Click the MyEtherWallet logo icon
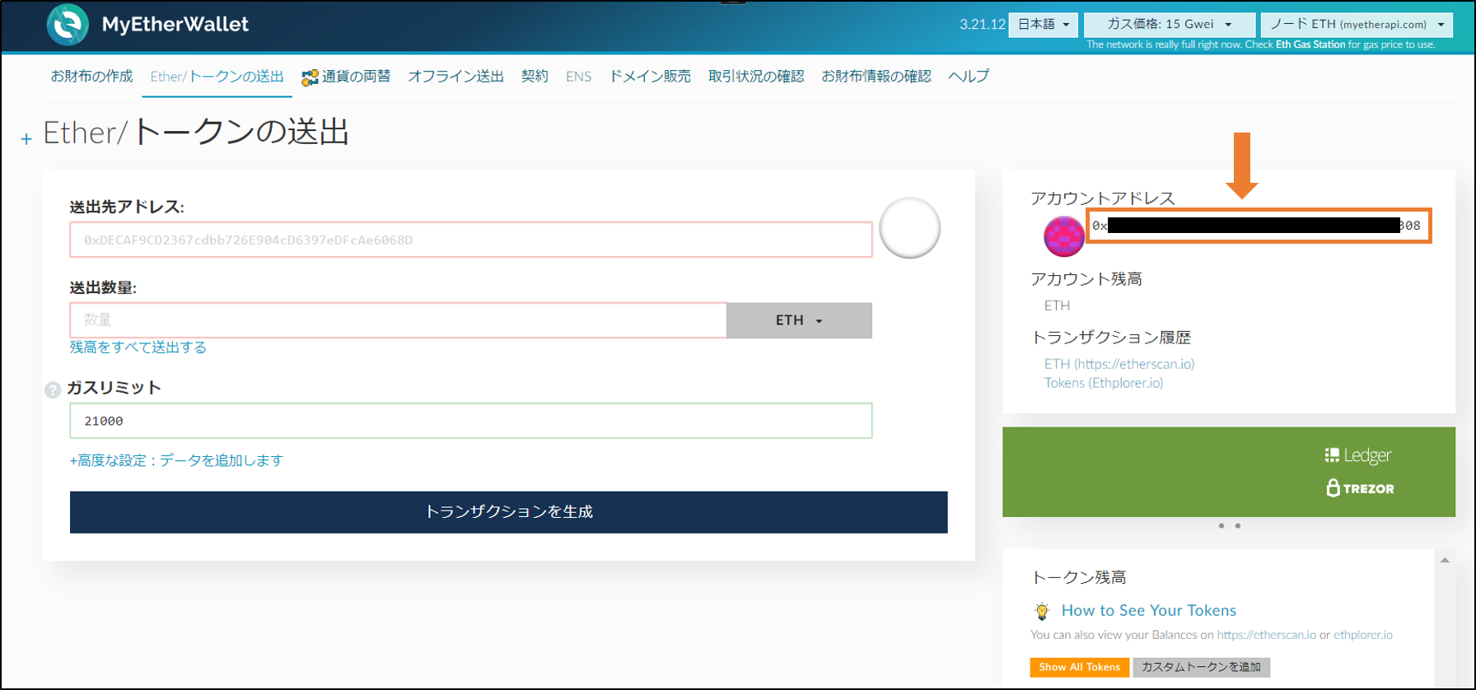Image resolution: width=1476 pixels, height=690 pixels. click(x=68, y=24)
